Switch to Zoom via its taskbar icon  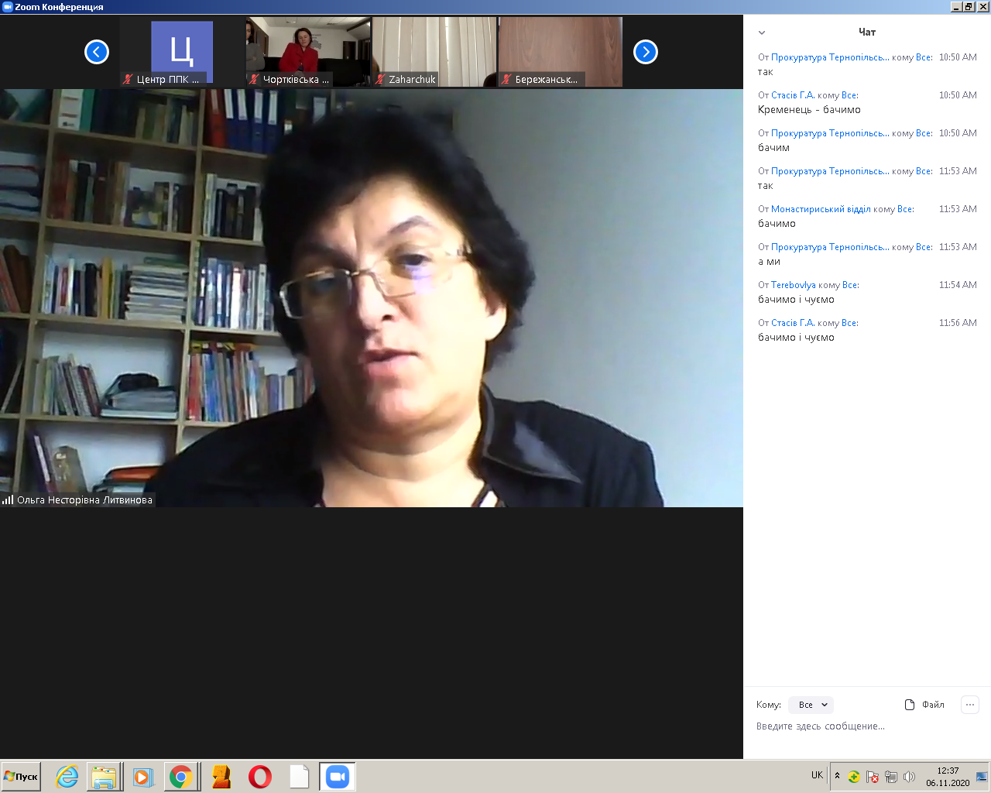[338, 777]
